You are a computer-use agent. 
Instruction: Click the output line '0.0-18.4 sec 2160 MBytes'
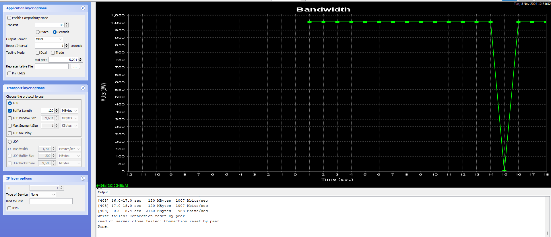click(x=153, y=211)
